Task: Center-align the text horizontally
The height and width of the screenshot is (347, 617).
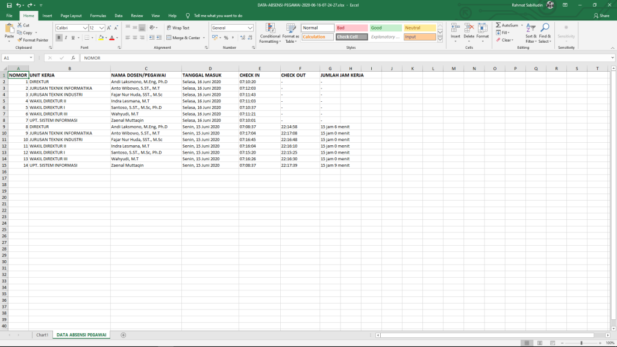Action: [135, 38]
